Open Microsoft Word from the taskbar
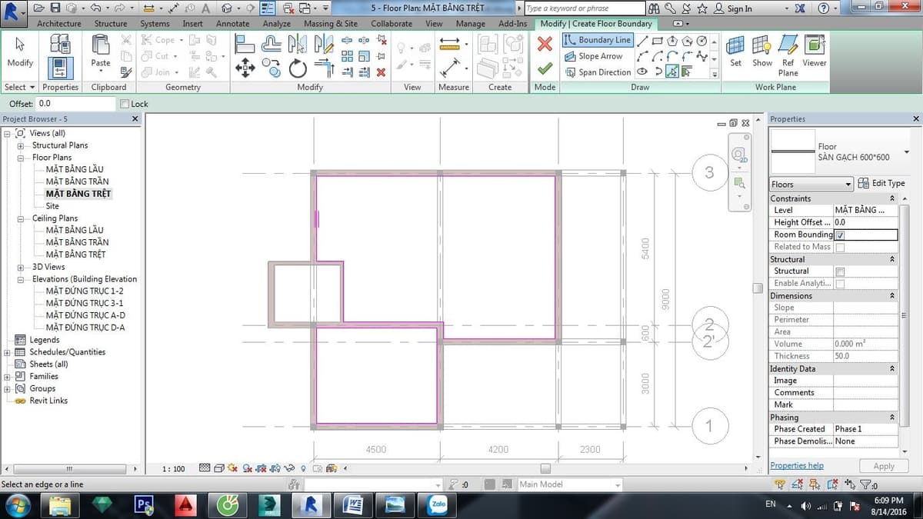Image resolution: width=923 pixels, height=519 pixels. [353, 504]
